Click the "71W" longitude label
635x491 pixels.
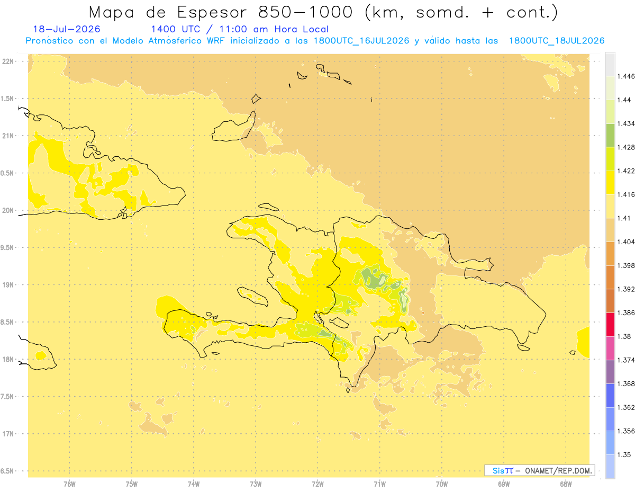point(379,484)
